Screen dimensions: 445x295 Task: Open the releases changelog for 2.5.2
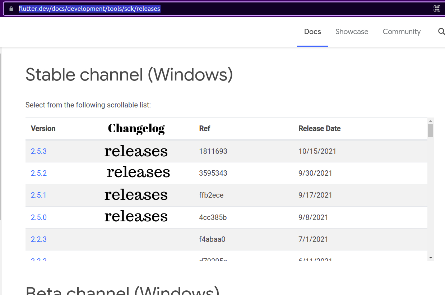(138, 172)
